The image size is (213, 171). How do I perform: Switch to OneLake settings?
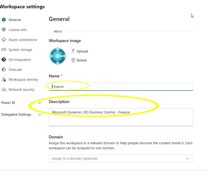15,70
